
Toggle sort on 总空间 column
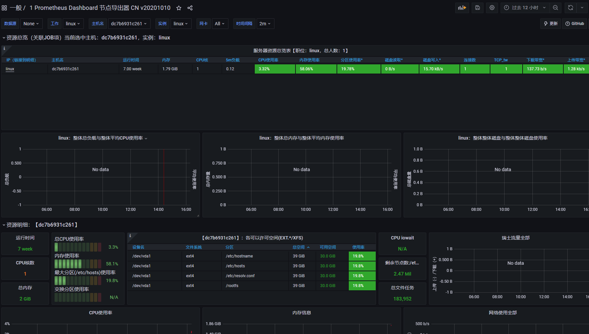[x=301, y=247]
